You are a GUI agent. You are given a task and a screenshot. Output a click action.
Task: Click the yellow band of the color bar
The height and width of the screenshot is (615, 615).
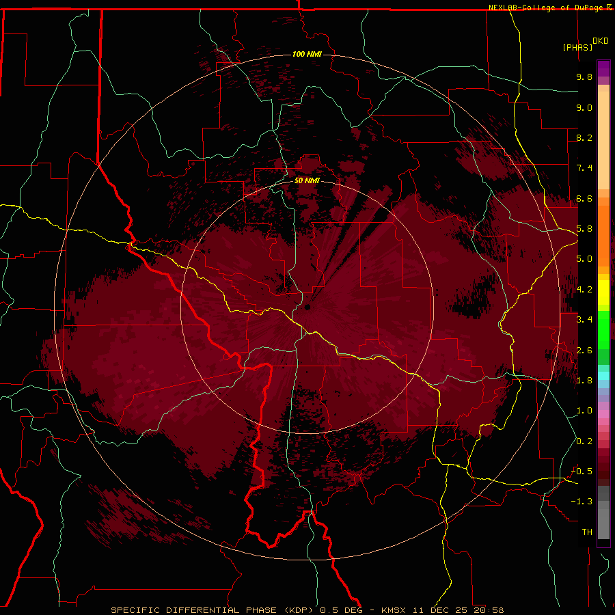[x=603, y=292]
